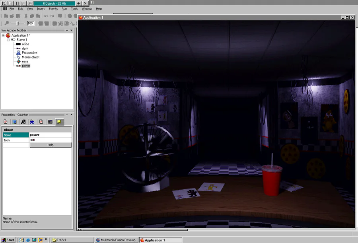Open the Events menu
Screen dimensions: 358x243
pos(53,9)
